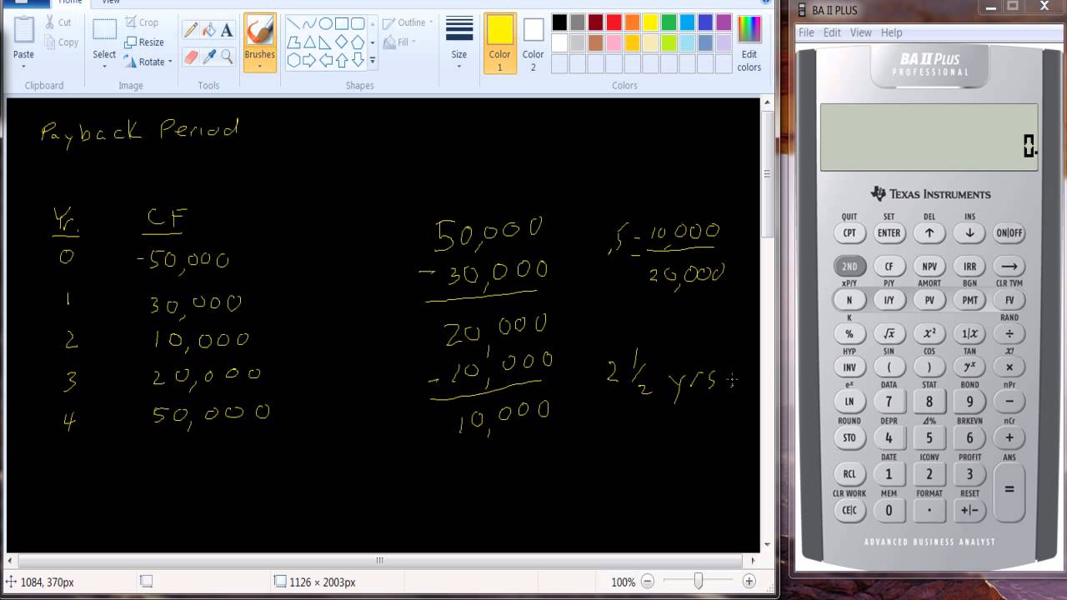Click the CF key on calculator
The width and height of the screenshot is (1067, 600).
[889, 267]
